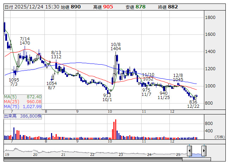Click the tallest red volume bar in October
Image resolution: width=230 pixels, height=165 pixels.
coord(116,129)
